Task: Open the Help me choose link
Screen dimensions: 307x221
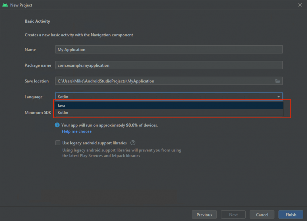Action: pyautogui.click(x=77, y=131)
